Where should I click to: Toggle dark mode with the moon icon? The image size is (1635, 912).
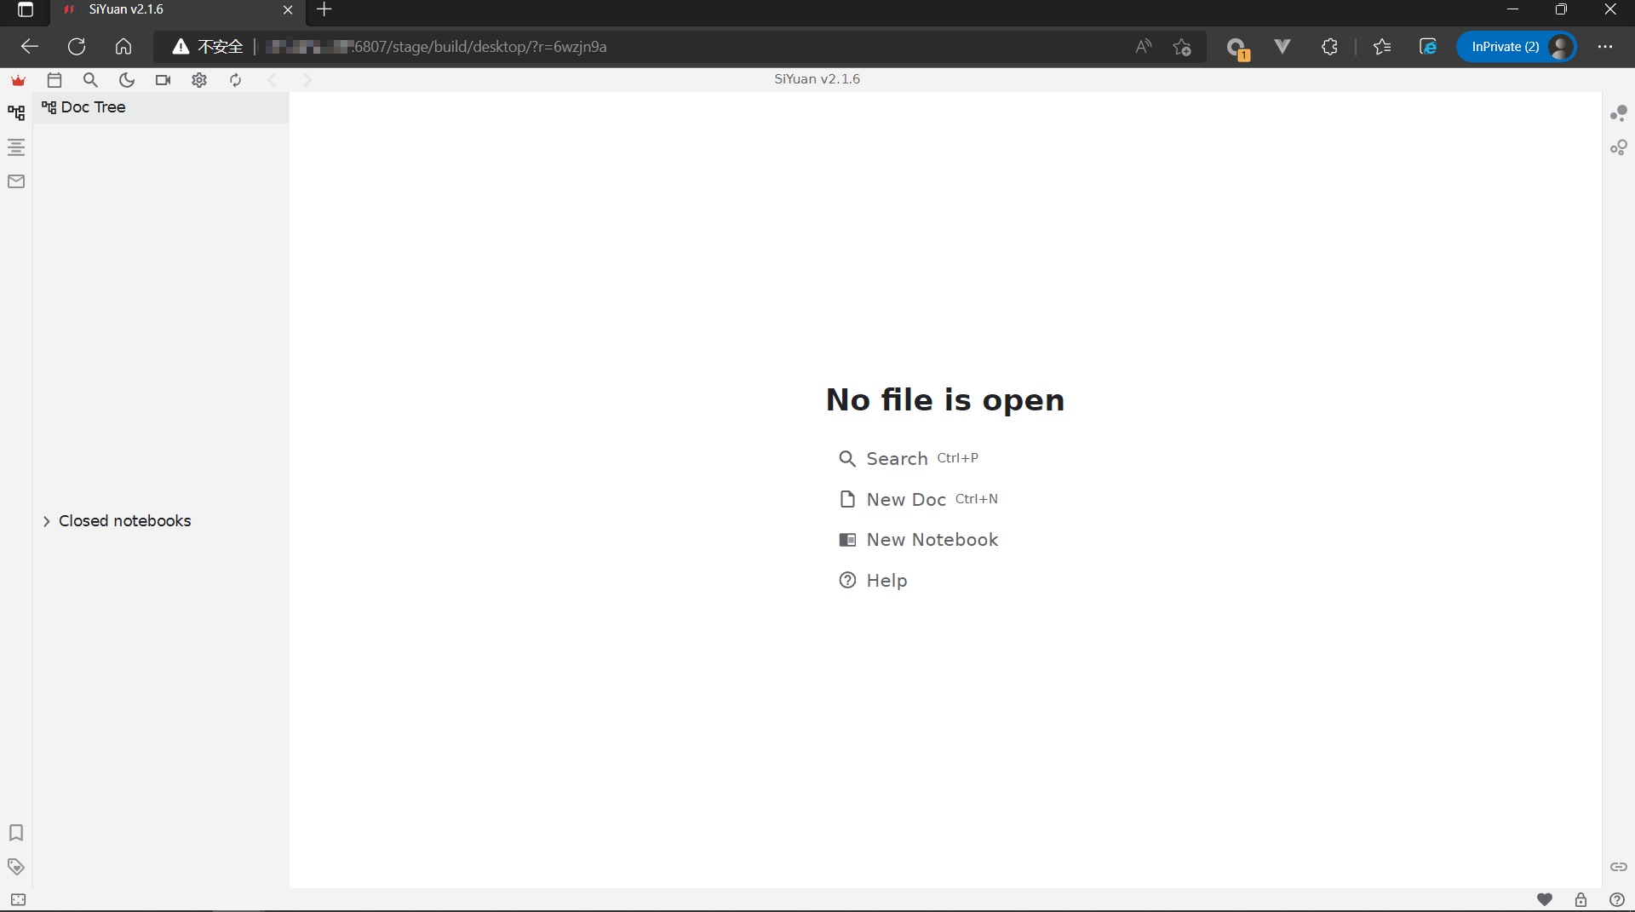tap(127, 80)
